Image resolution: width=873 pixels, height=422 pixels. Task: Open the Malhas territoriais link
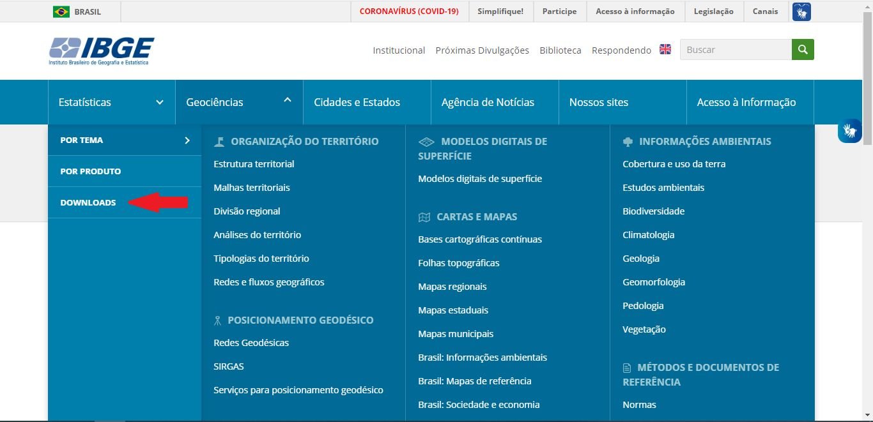tap(252, 188)
